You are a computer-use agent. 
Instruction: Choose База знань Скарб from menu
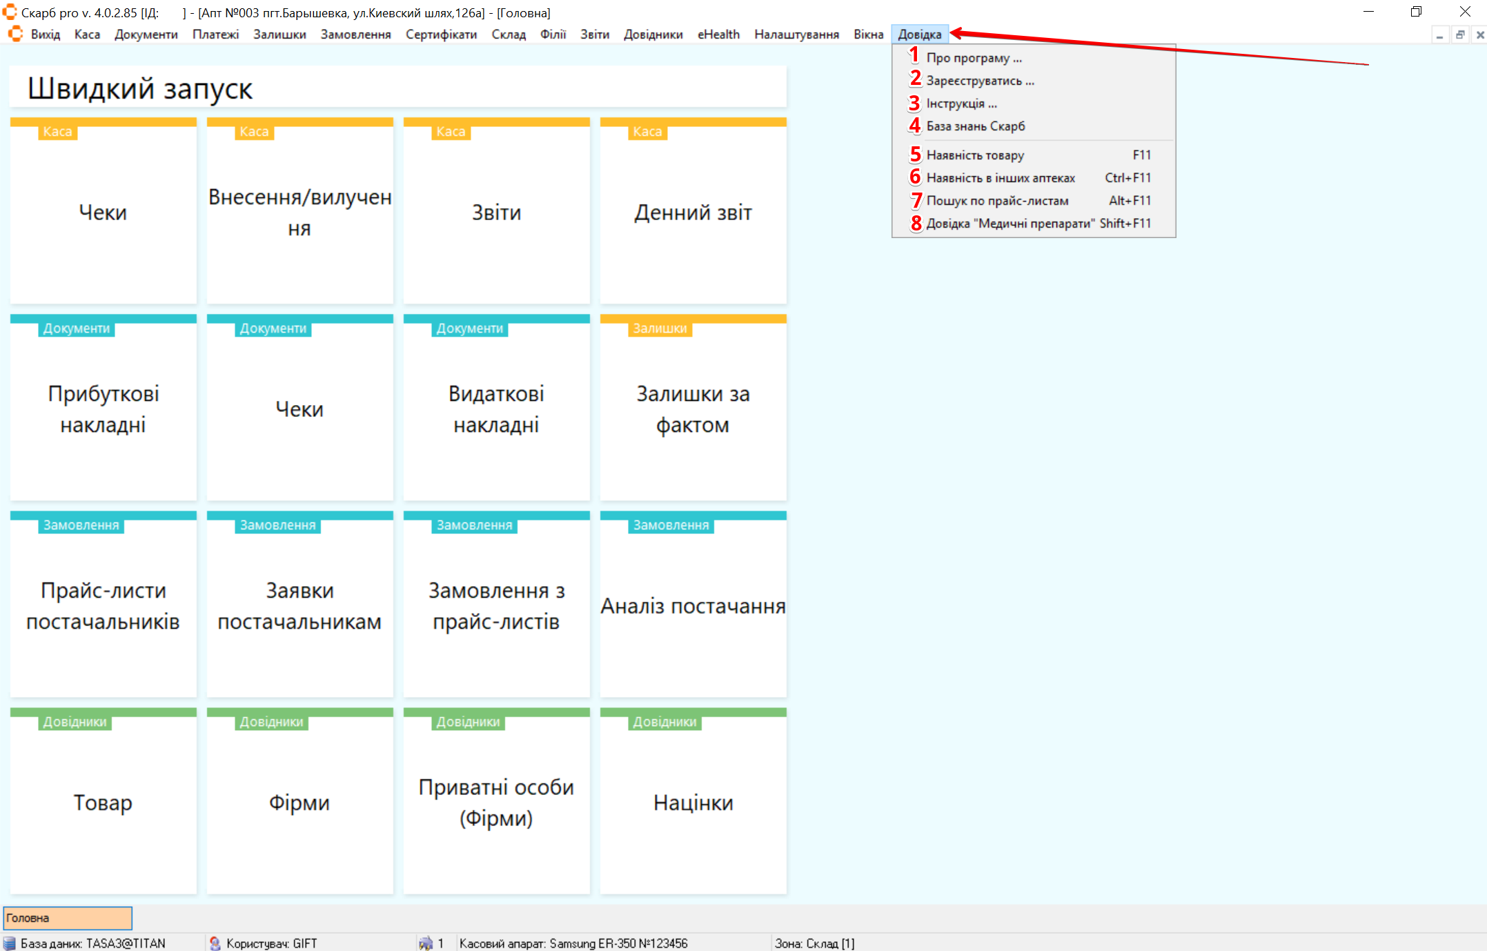pyautogui.click(x=975, y=126)
